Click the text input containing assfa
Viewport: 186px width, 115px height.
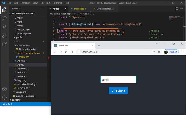(x=118, y=80)
